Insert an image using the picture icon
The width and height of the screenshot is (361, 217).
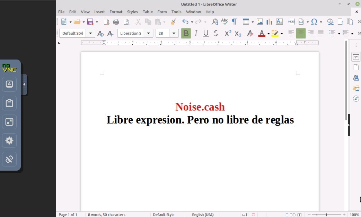[x=260, y=22]
